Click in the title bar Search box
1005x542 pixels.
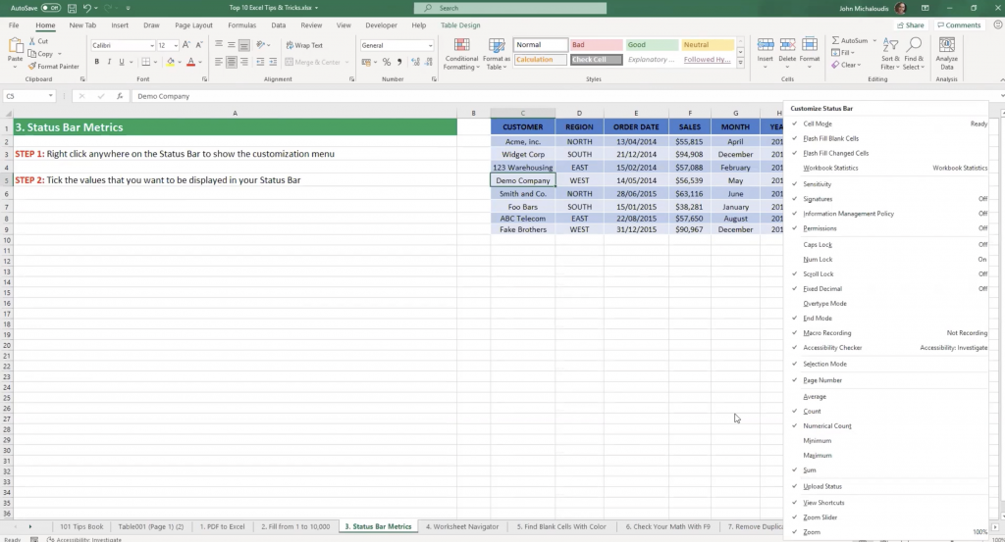point(510,8)
